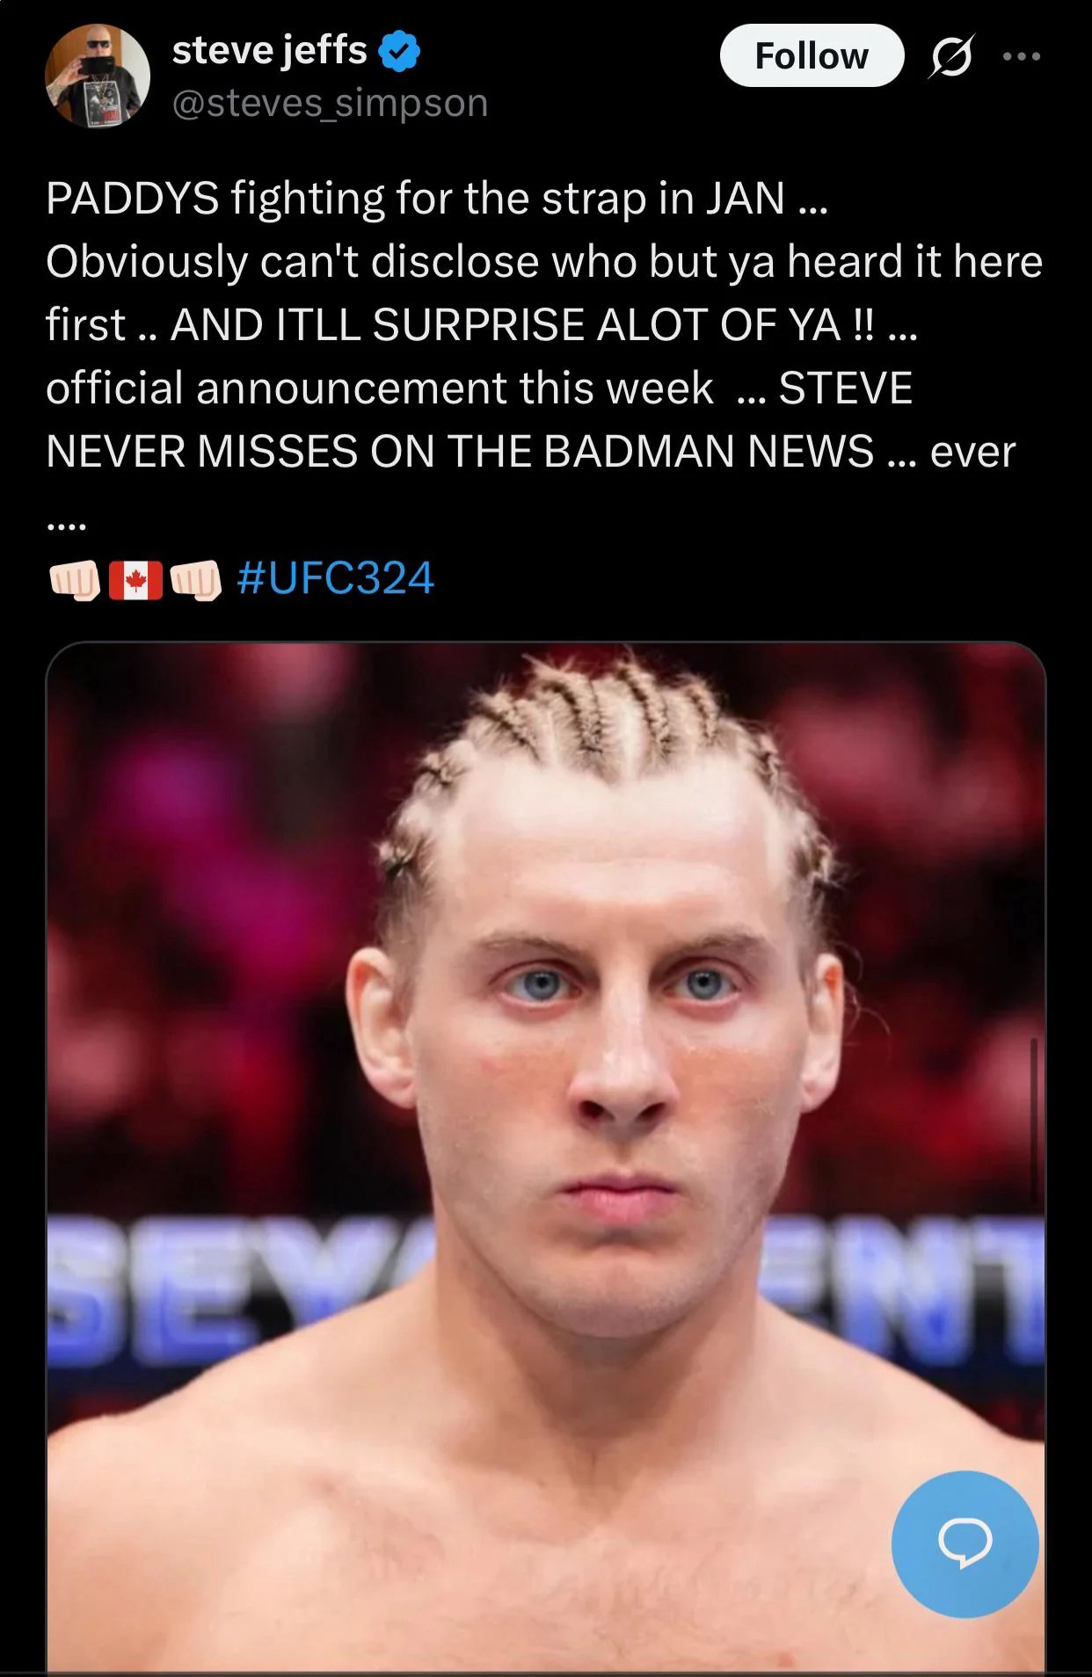
Task: Click the Canadian flag emoji
Action: pyautogui.click(x=135, y=580)
